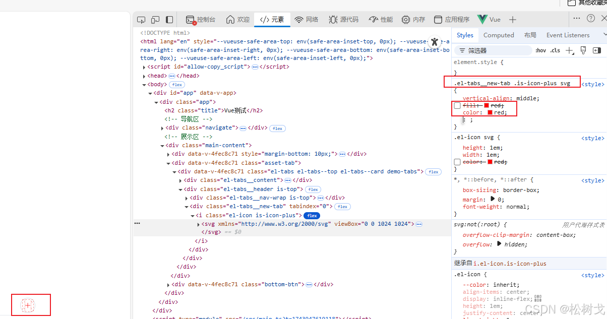Screen dimensions: 607x319
Task: Open the 应用程序 application tab
Action: 452,20
